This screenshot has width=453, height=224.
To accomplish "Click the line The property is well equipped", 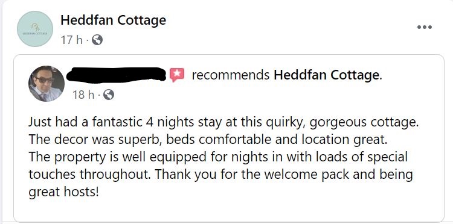I will click(x=218, y=158).
